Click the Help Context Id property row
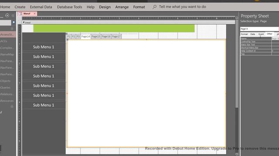The width and height of the screenshot is (279, 156). tap(260, 51)
